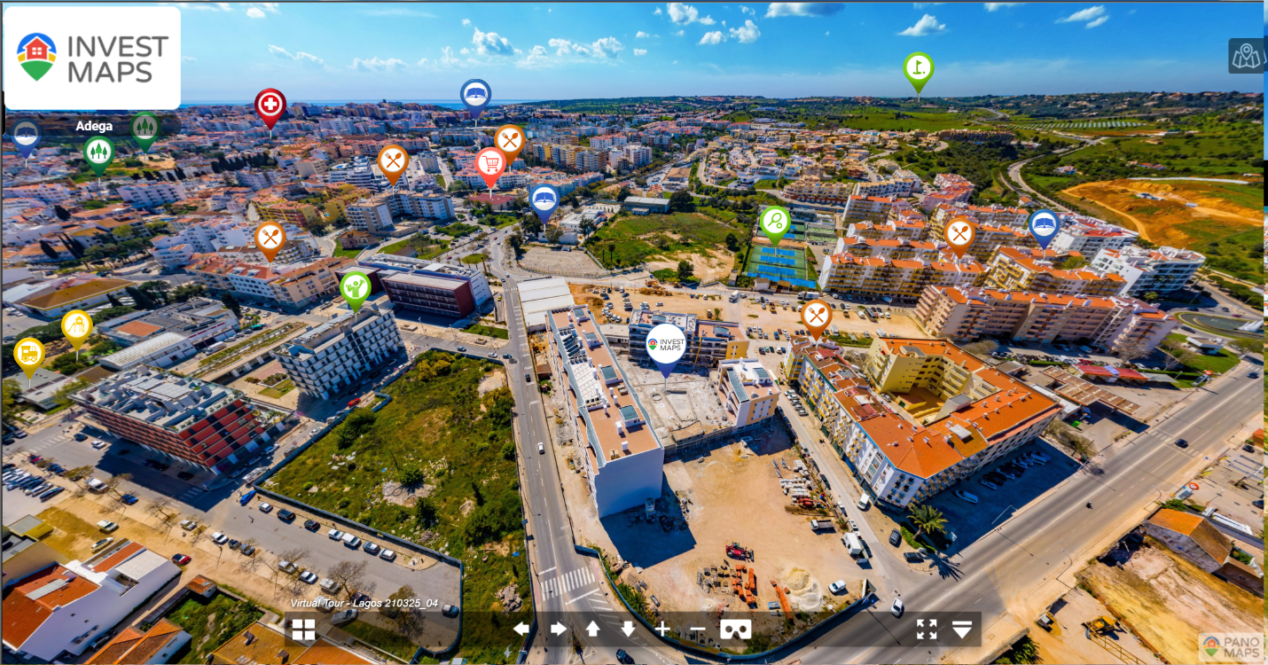This screenshot has height=665, width=1268.
Task: Click the 'Adega' label
Action: [94, 126]
